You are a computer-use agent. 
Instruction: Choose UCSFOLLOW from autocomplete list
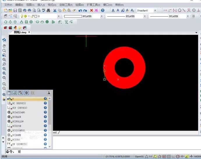tap(27, 122)
